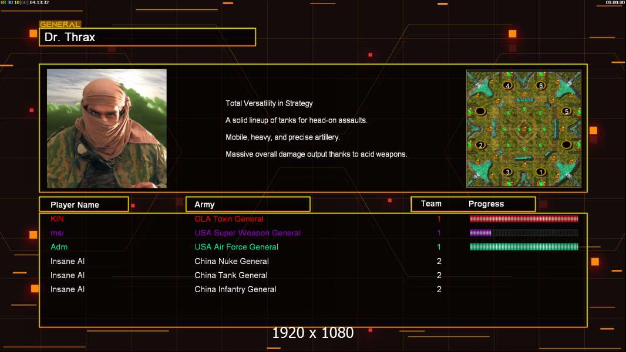
Task: Click the GENERAL label tag
Action: tap(60, 24)
